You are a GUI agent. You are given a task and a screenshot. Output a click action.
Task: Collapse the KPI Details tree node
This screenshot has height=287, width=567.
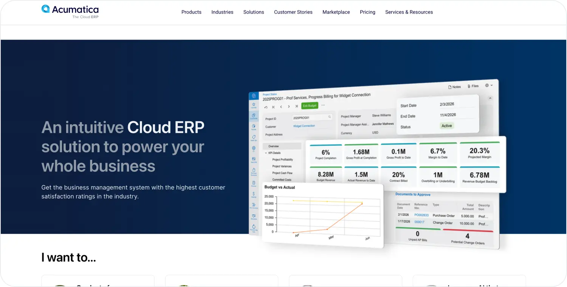(266, 153)
